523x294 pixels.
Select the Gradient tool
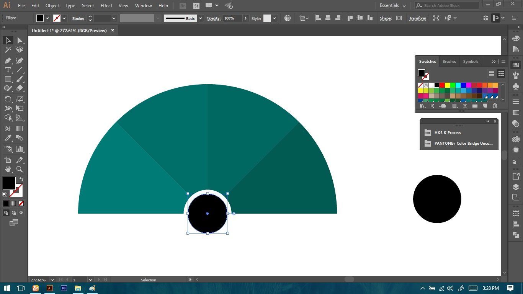tap(20, 129)
